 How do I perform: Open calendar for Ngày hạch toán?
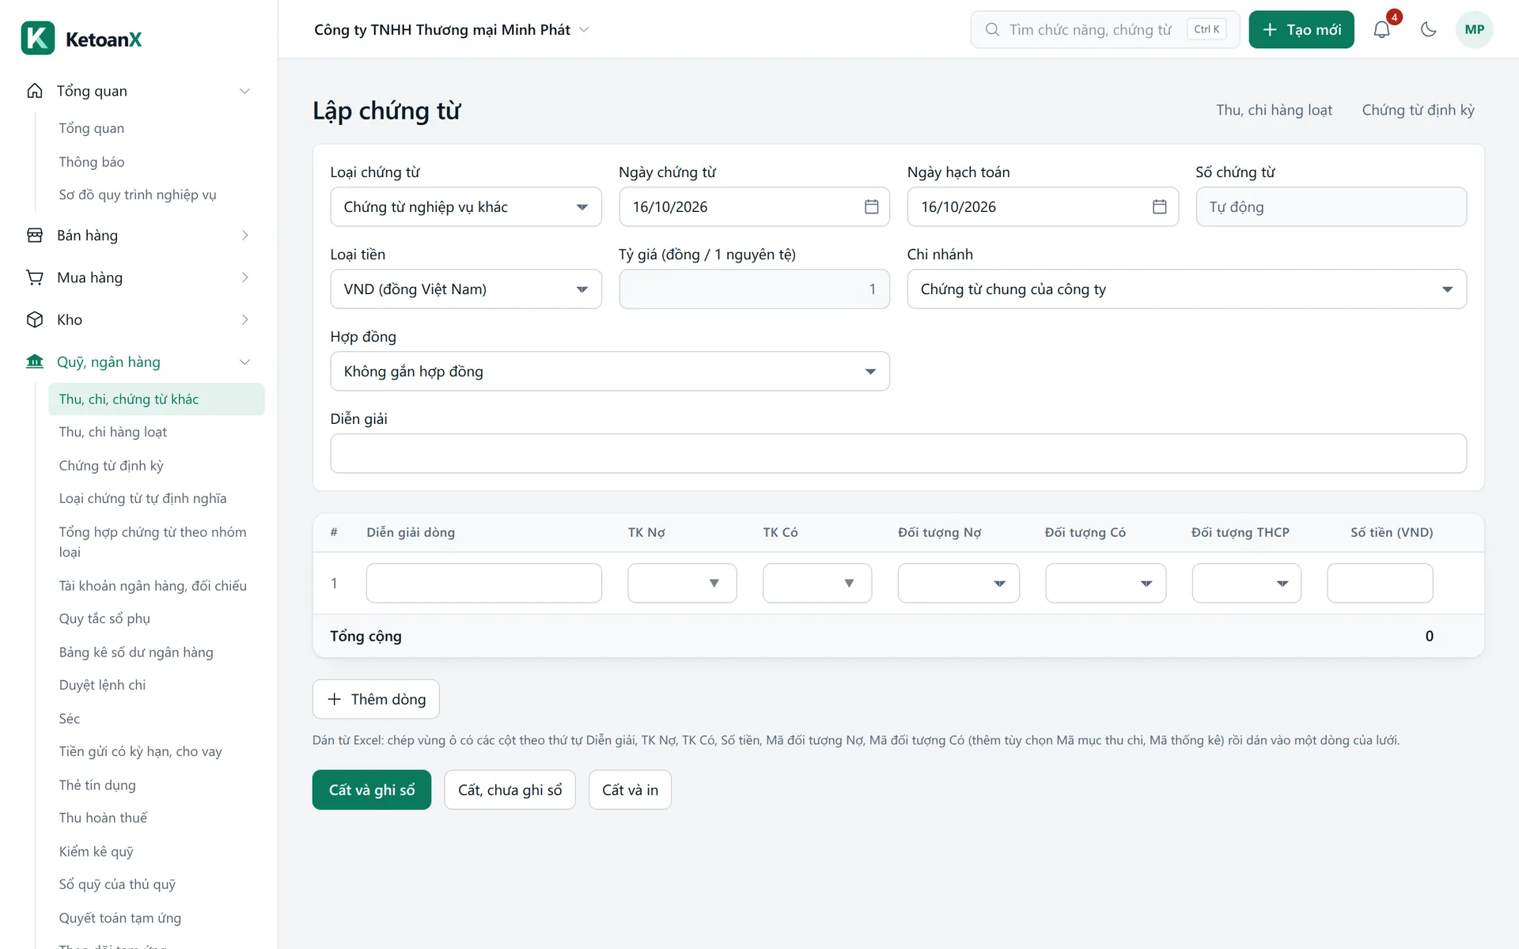tap(1159, 206)
